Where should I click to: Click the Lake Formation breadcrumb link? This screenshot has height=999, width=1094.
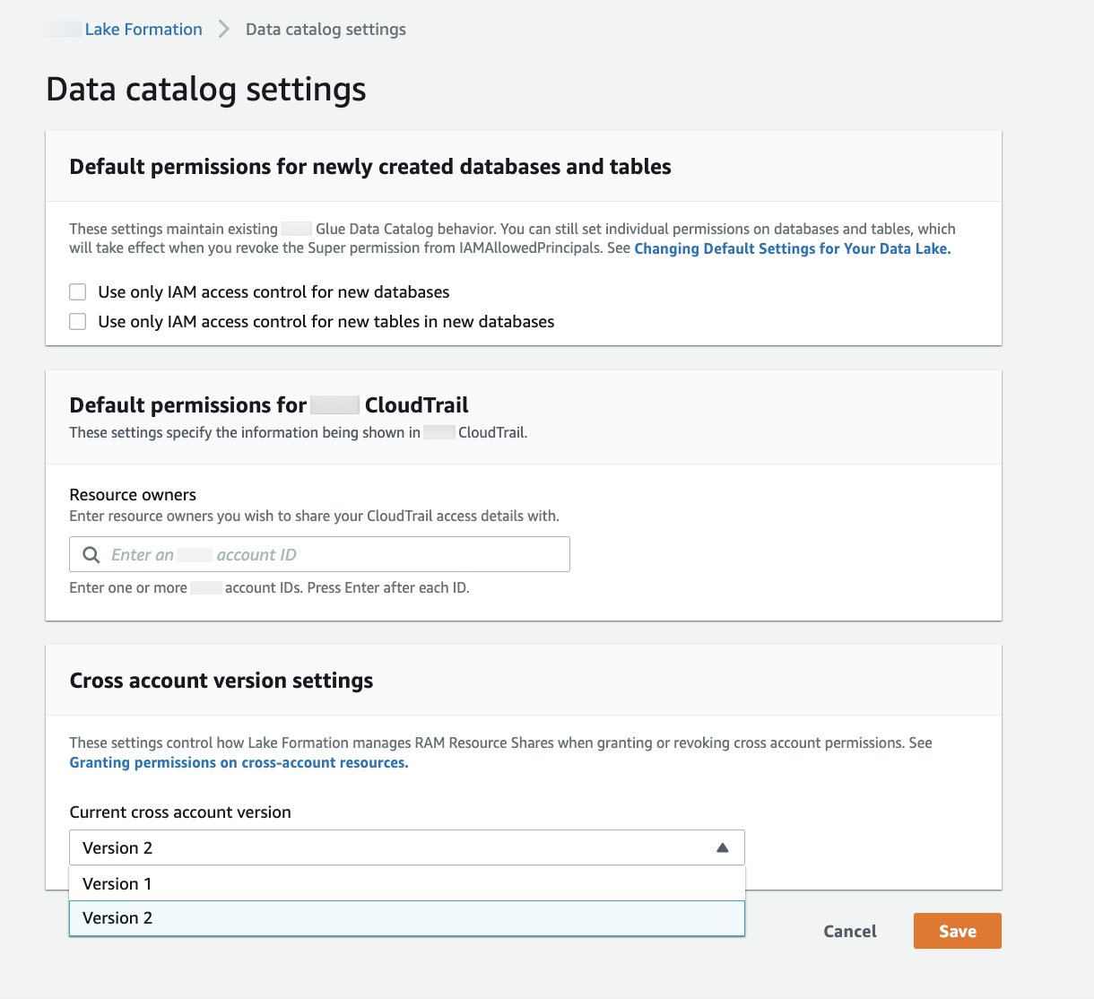click(143, 30)
